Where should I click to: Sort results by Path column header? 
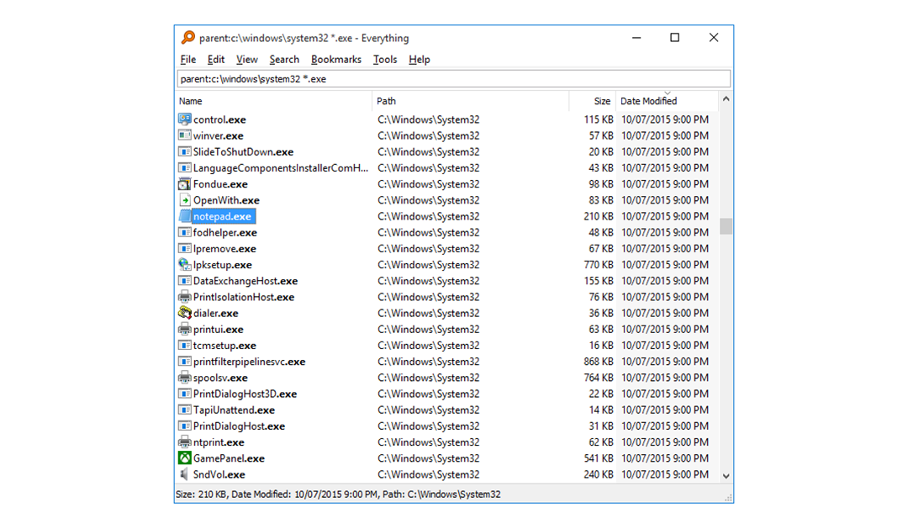point(470,101)
